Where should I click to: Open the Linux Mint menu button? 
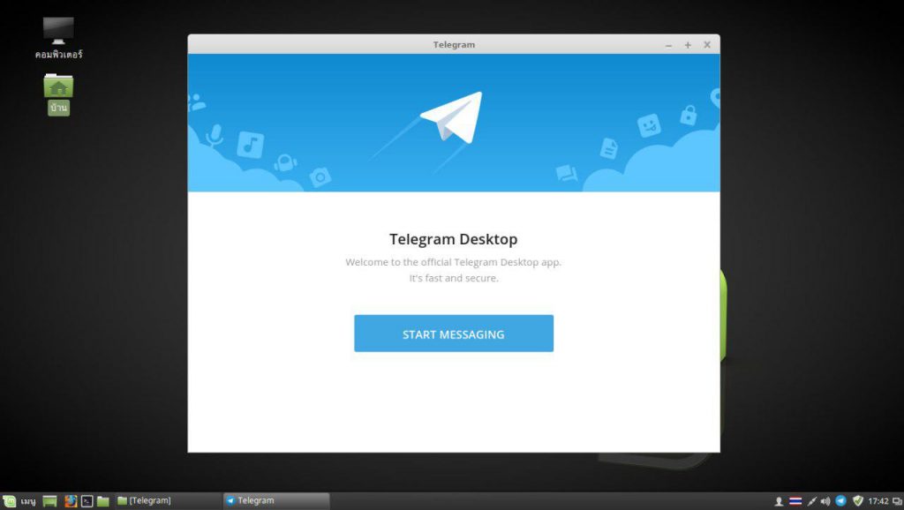pyautogui.click(x=19, y=501)
